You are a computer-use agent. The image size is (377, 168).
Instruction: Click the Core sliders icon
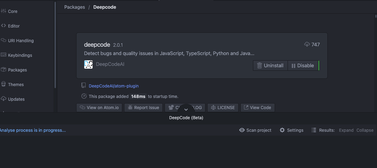[3, 11]
